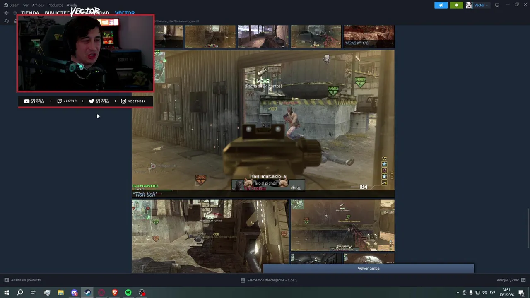Go back with the navigation arrow
Screen dimensions: 530x298
pos(6,13)
